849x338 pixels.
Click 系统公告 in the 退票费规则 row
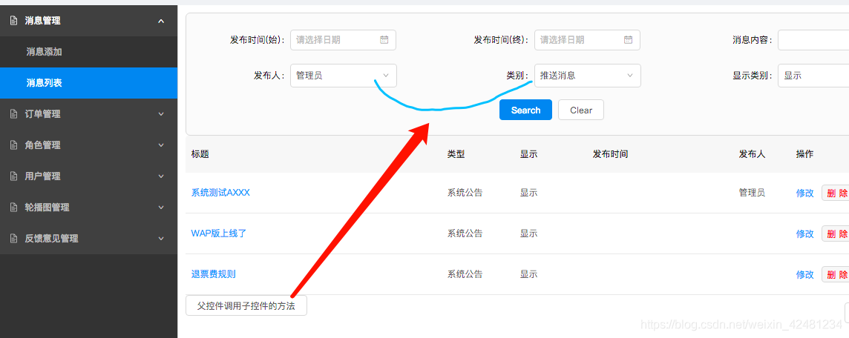tap(465, 274)
